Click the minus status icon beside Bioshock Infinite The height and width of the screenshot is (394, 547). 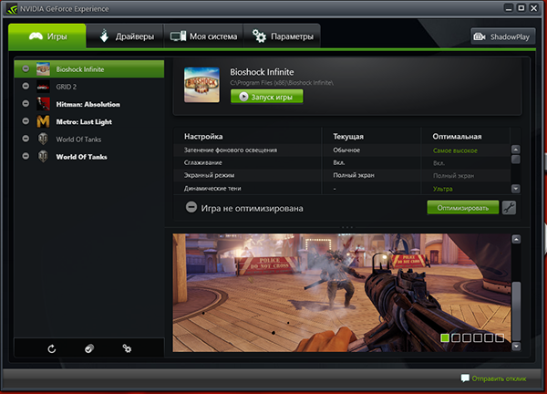click(26, 68)
